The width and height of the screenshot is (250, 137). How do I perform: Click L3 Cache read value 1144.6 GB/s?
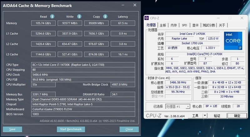pyautogui.click(x=43, y=54)
